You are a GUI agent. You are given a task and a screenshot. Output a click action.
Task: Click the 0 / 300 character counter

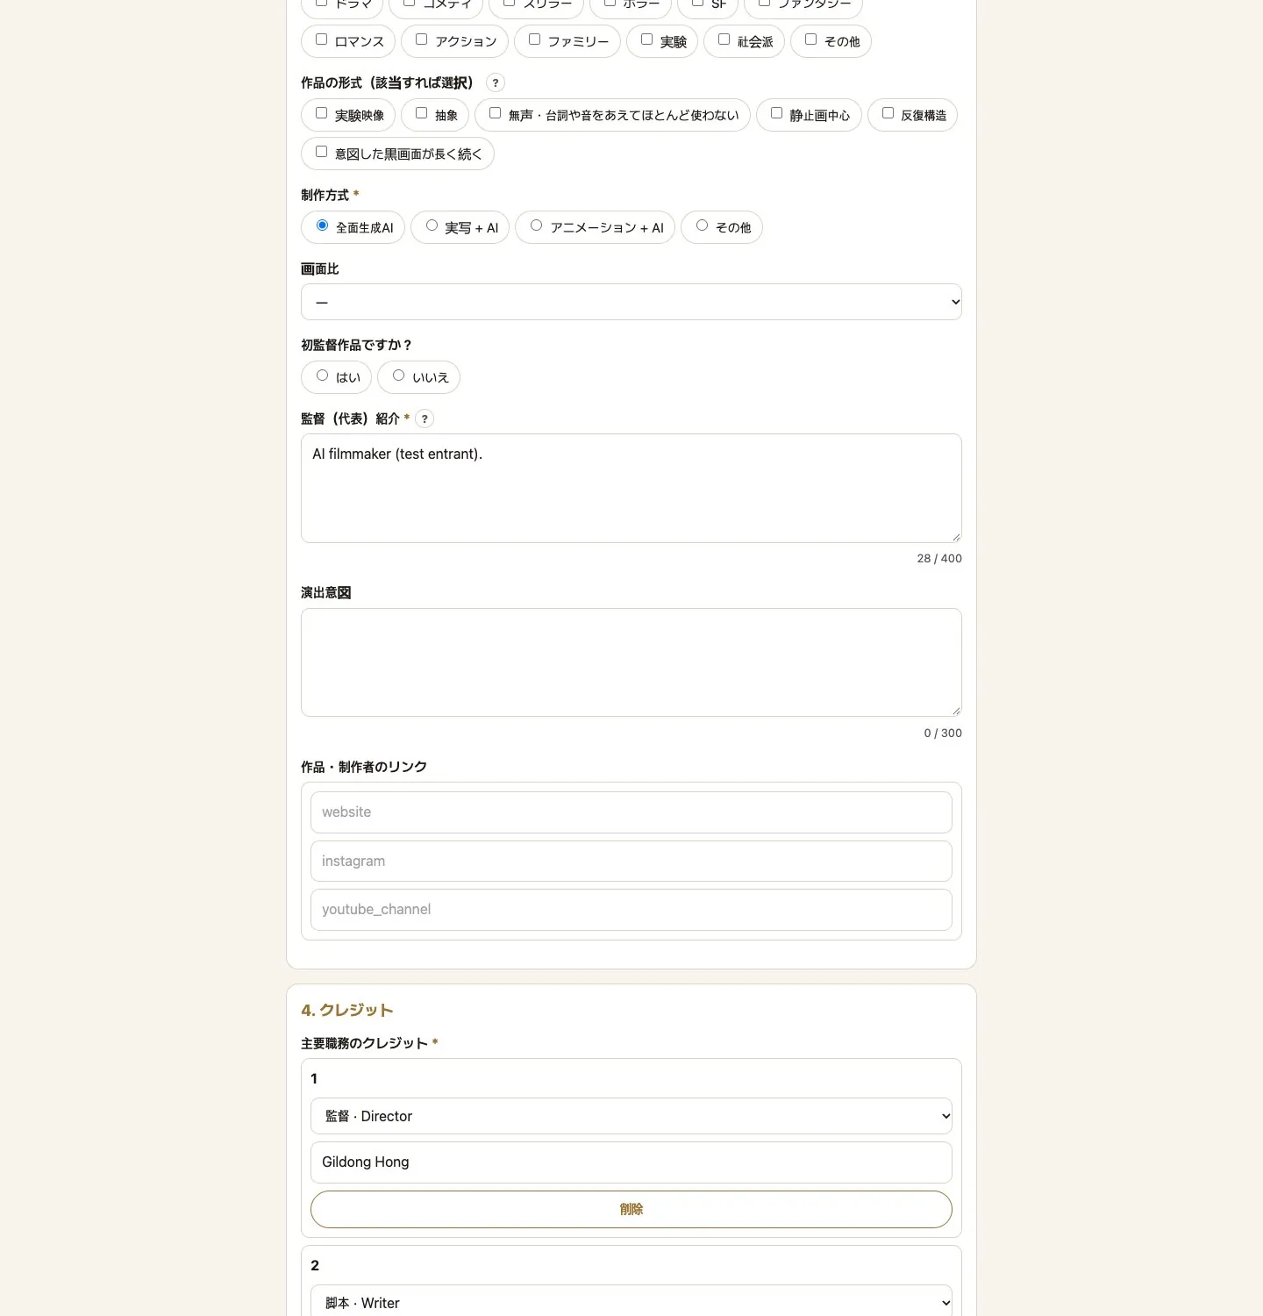click(x=943, y=733)
